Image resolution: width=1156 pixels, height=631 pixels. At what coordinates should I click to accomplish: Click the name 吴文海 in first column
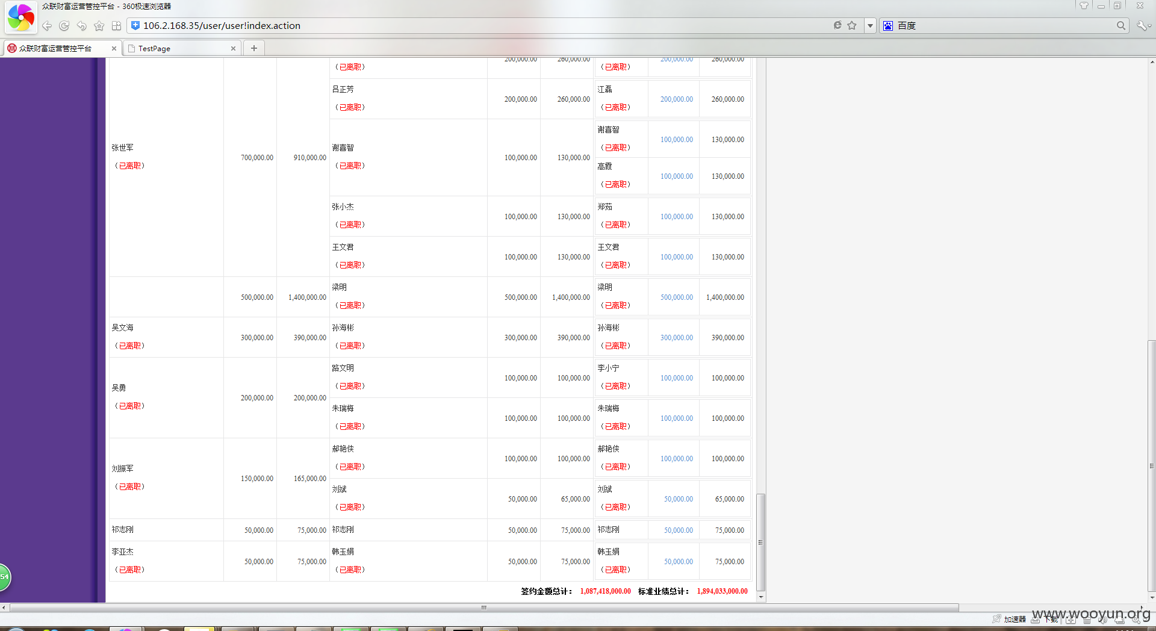[x=122, y=328]
